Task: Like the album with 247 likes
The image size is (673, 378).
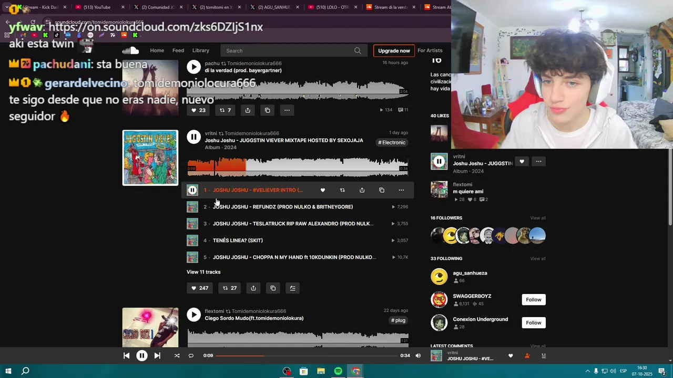Action: click(200, 288)
